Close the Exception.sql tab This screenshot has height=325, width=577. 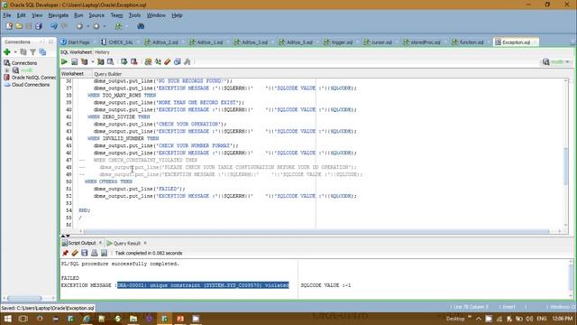tap(536, 42)
